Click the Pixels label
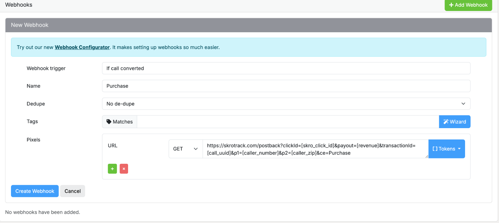This screenshot has width=499, height=223. click(33, 140)
